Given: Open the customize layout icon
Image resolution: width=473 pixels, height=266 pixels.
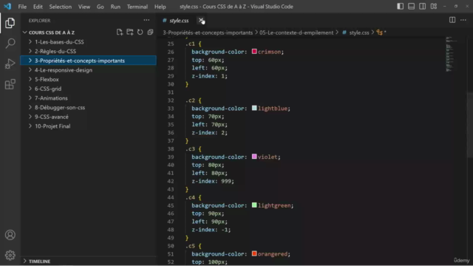Looking at the screenshot, I should [434, 7].
